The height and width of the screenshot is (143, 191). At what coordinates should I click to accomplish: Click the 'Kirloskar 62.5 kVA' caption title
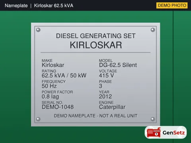click(54, 6)
